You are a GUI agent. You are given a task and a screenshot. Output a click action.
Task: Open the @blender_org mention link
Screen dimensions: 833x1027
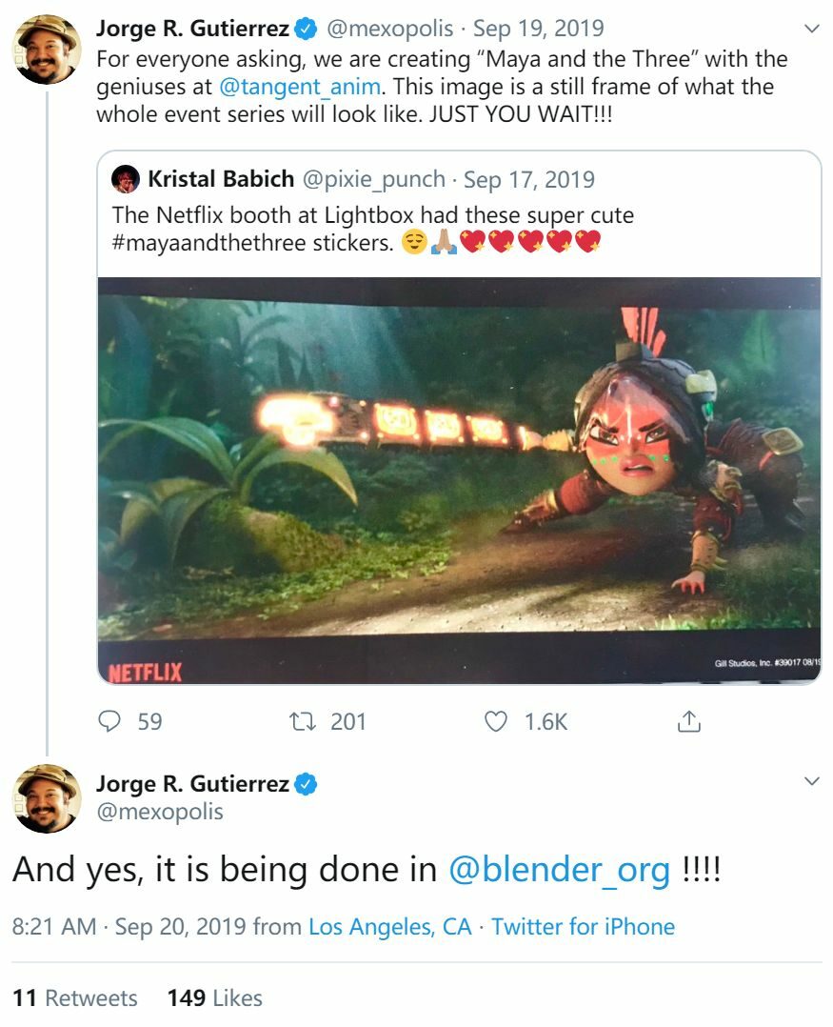[559, 870]
